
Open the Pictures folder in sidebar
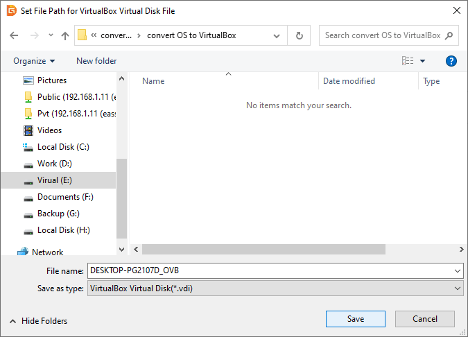[51, 80]
